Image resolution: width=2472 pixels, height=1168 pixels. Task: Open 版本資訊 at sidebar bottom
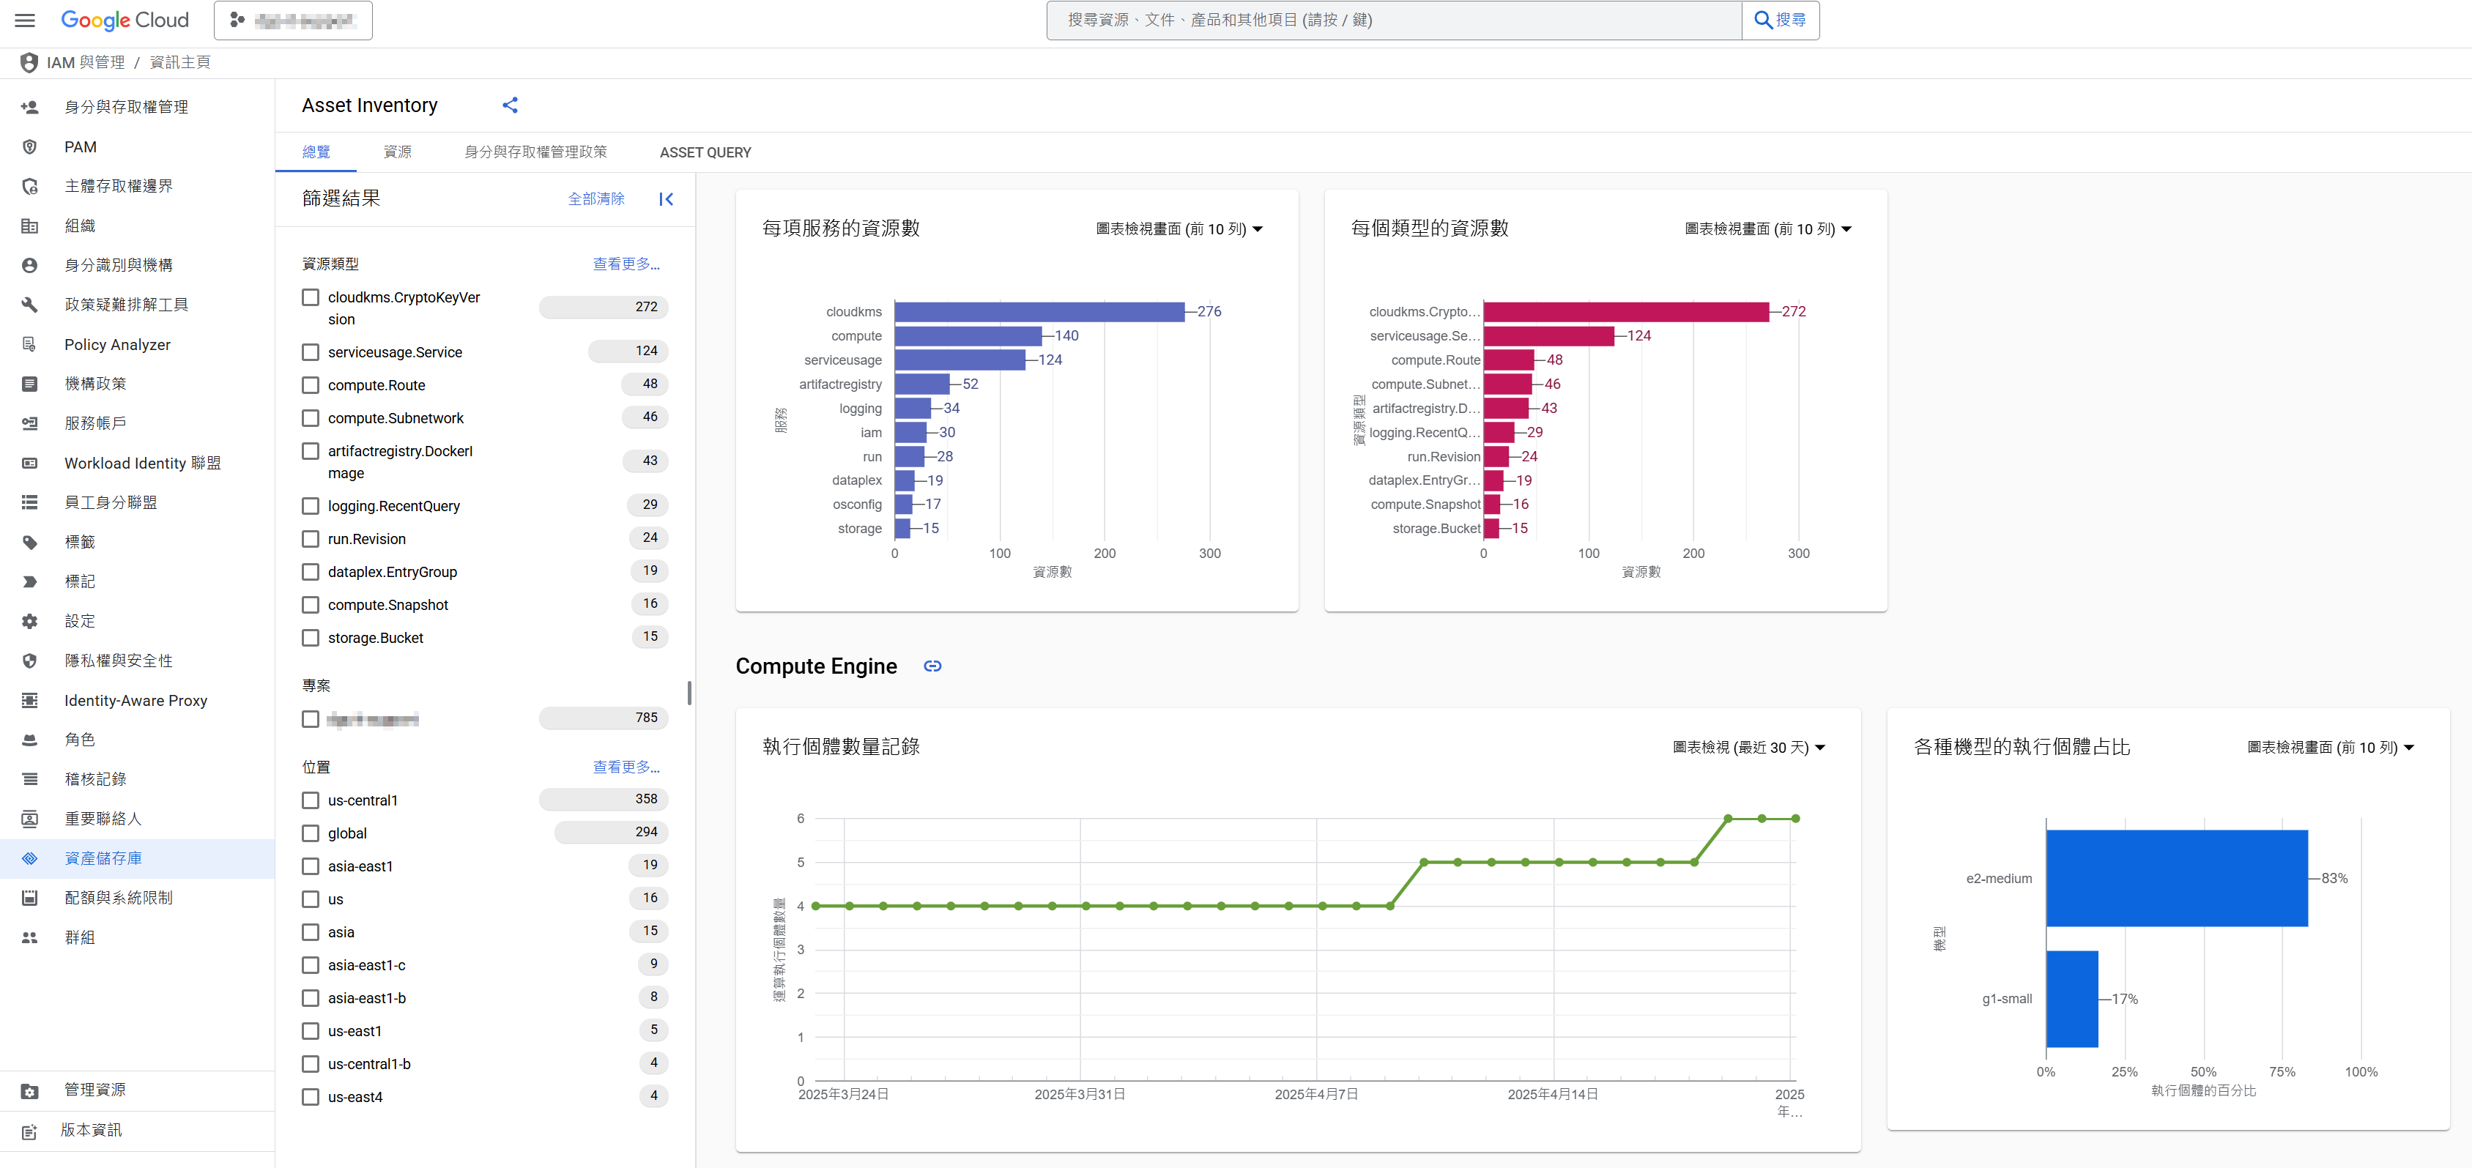pyautogui.click(x=137, y=1130)
